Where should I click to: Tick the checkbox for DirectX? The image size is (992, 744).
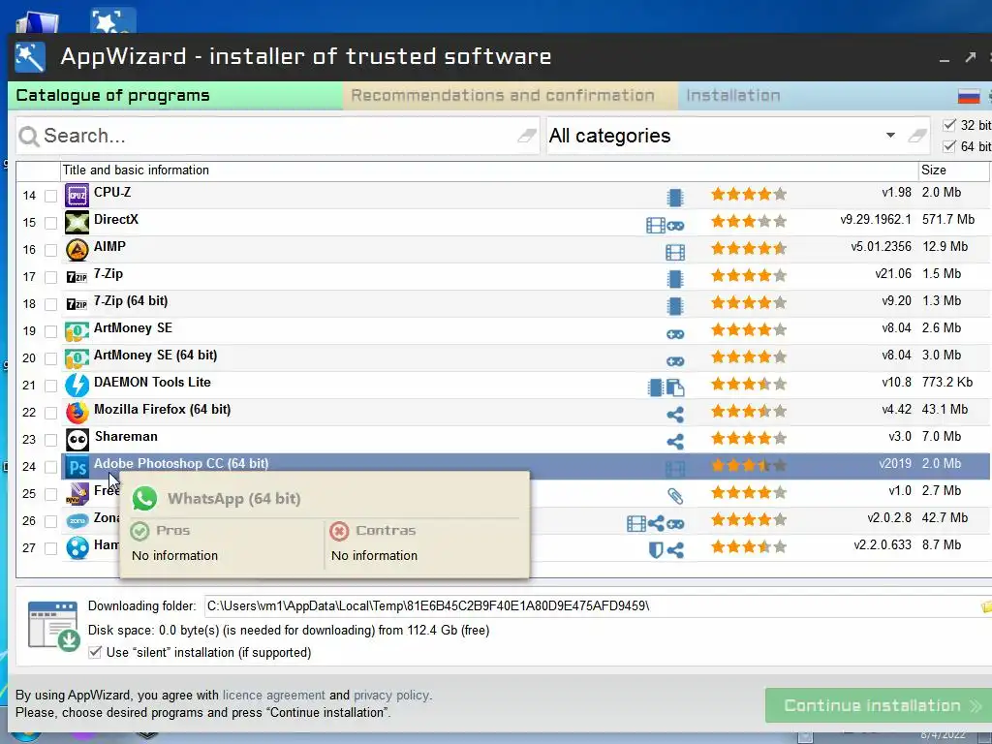50,224
